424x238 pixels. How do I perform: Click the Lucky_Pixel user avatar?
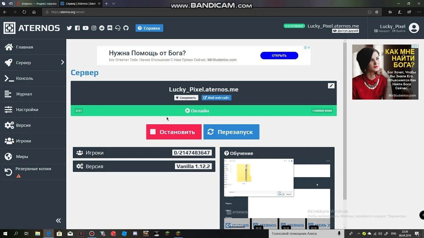pos(414,28)
